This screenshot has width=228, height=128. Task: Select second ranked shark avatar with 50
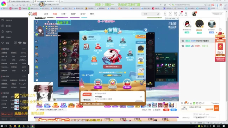pos(141,60)
